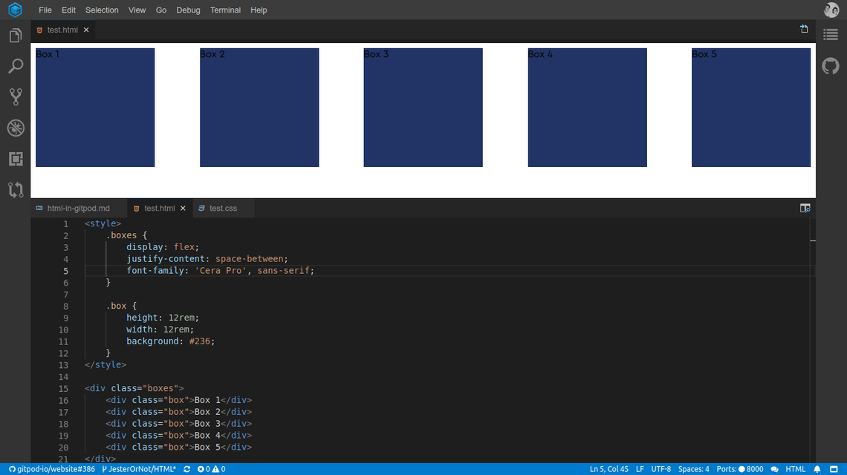This screenshot has height=475, width=847.
Task: Open the Pull Request icon in sidebar
Action: (x=16, y=189)
